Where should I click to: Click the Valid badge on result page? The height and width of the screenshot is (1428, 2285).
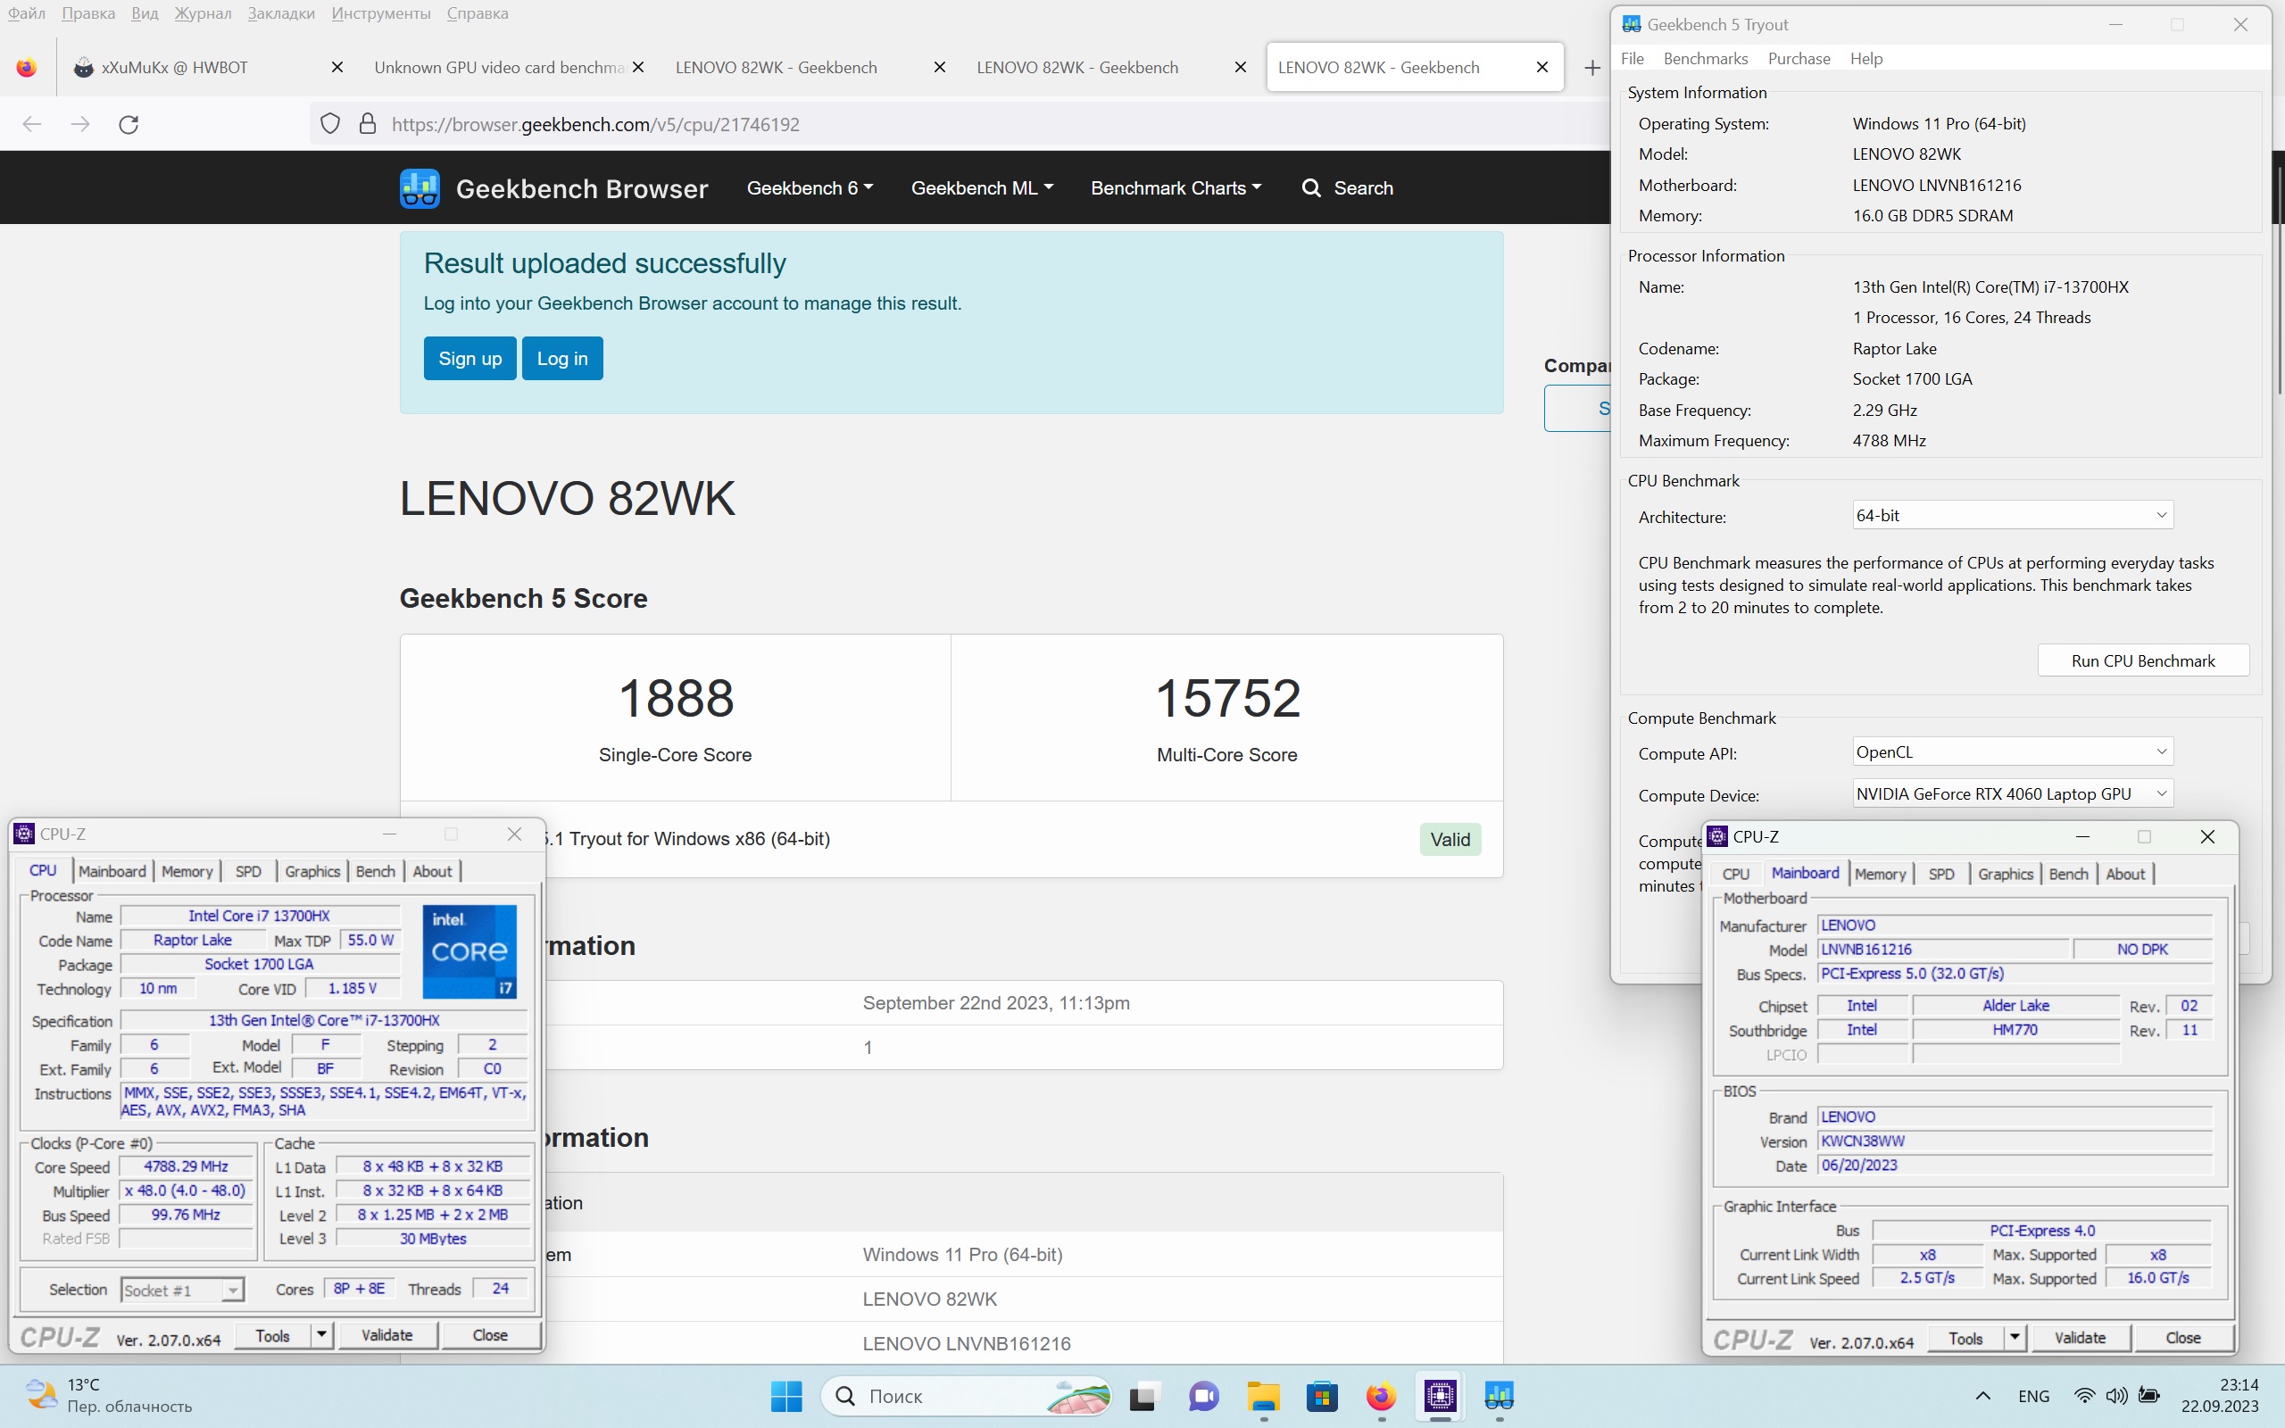pos(1450,839)
